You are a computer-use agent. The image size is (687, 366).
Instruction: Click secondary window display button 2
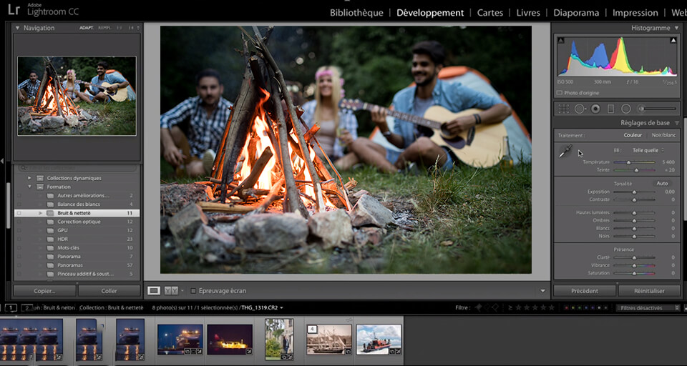point(27,308)
